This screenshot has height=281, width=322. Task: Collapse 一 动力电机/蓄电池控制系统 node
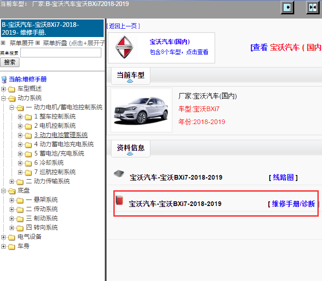click(12, 107)
